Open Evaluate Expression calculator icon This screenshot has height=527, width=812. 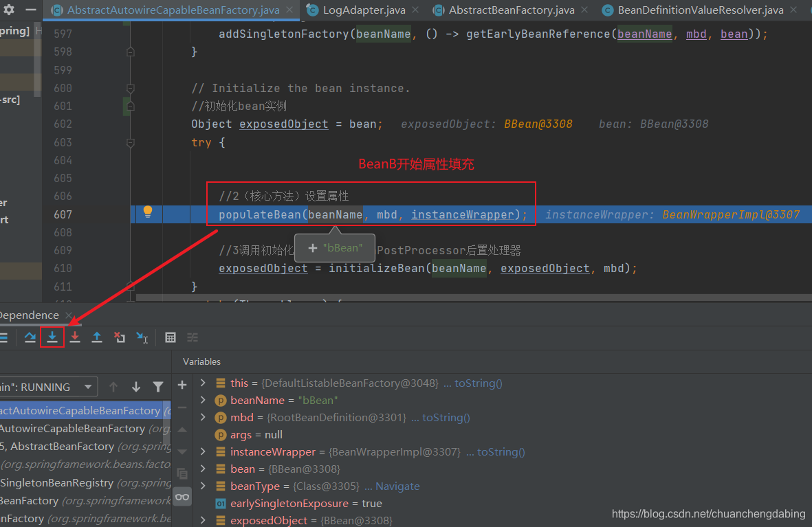pyautogui.click(x=171, y=337)
